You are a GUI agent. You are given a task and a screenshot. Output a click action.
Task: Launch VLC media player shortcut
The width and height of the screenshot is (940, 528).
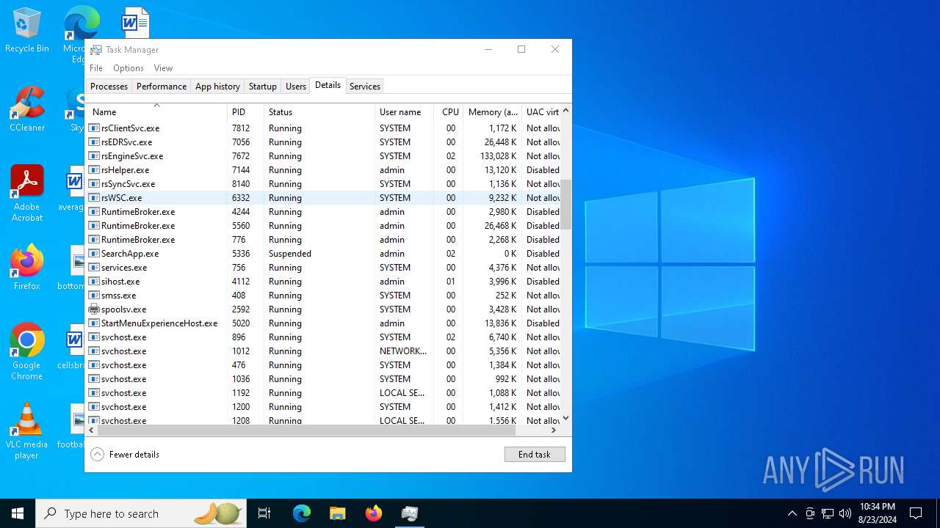[27, 430]
